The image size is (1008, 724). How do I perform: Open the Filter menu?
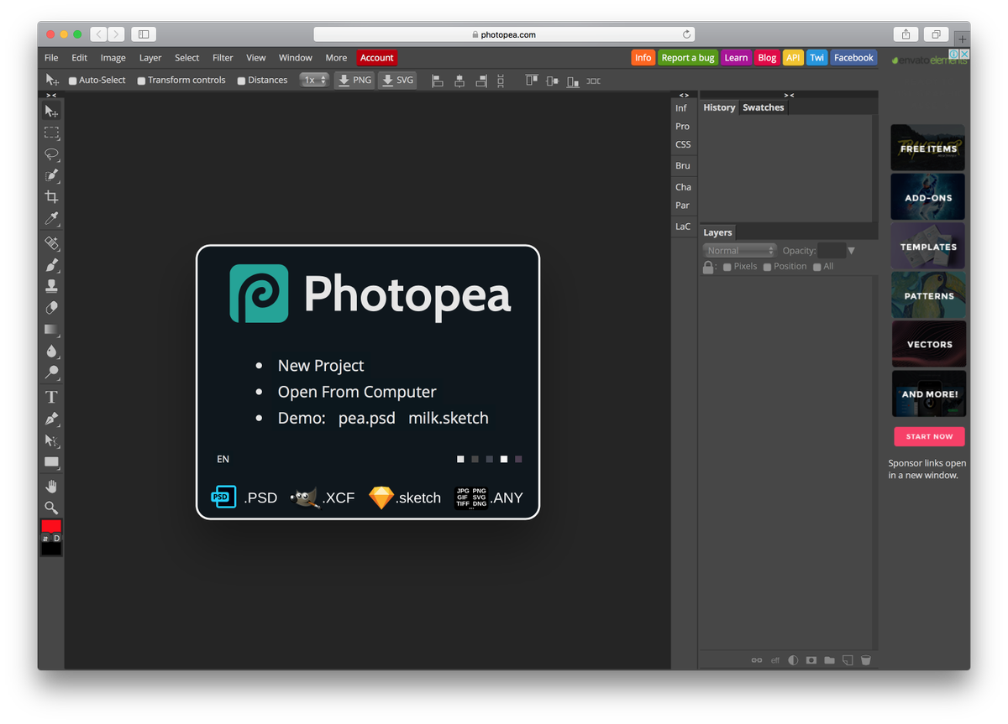click(x=223, y=58)
